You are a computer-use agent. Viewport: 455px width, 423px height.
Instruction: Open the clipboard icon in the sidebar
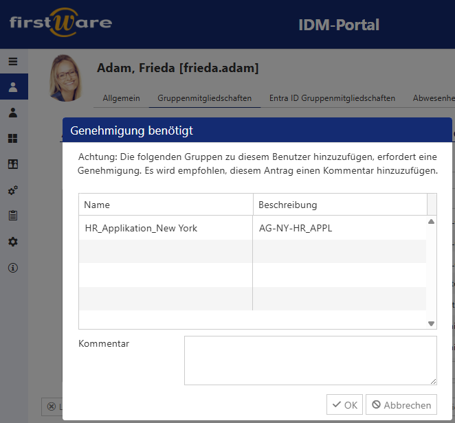tap(13, 216)
